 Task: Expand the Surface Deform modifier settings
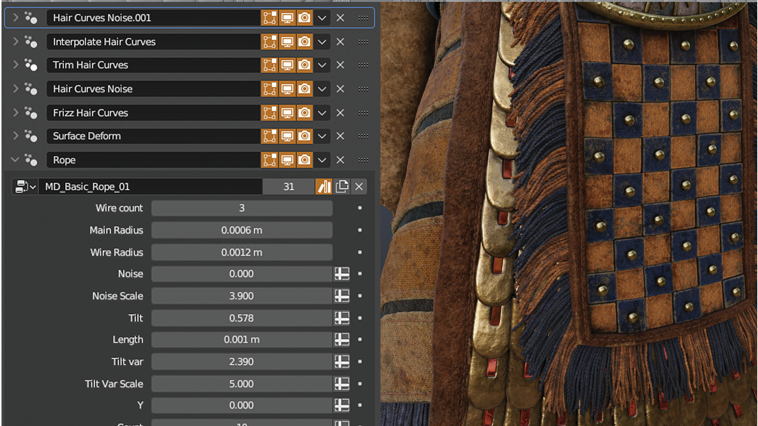[x=16, y=136]
